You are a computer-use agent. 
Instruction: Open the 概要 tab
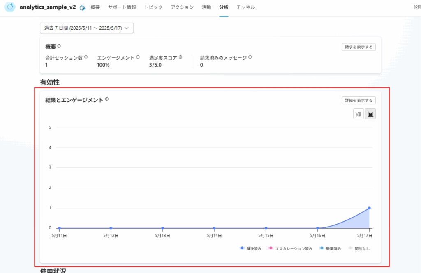click(x=95, y=7)
